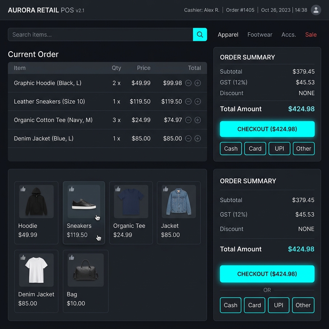Select the white tee product image
The width and height of the screenshot is (329, 329).
click(36, 270)
